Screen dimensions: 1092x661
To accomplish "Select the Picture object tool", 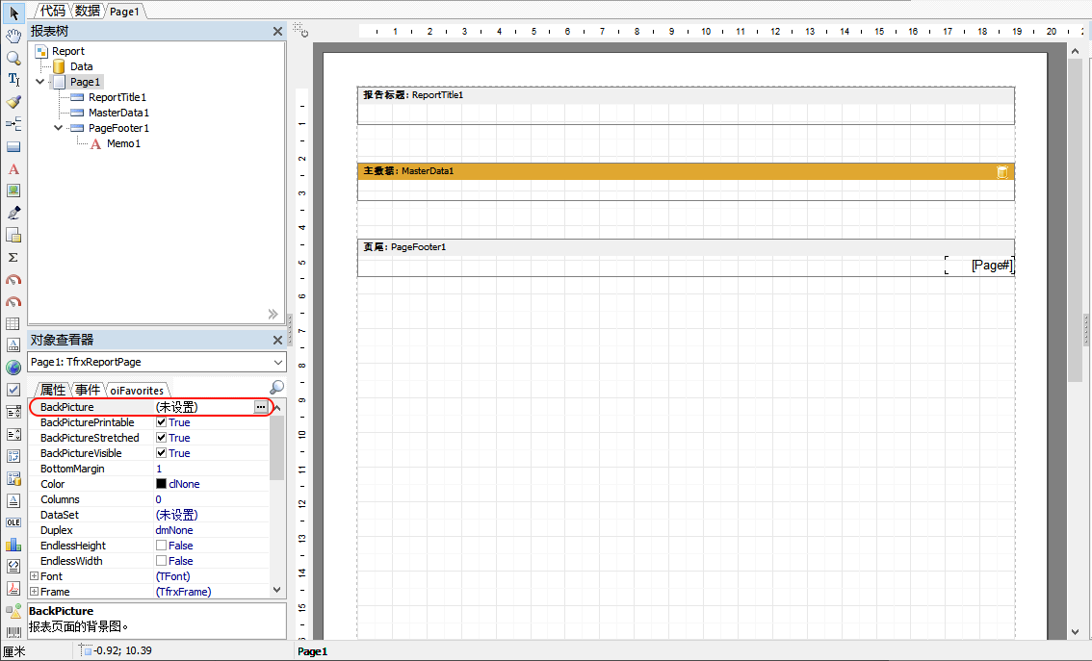I will pos(13,191).
